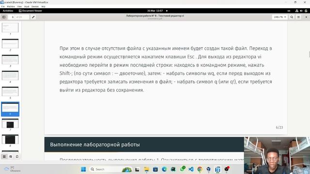Open the OBS recording taskbar icon

(x=227, y=169)
